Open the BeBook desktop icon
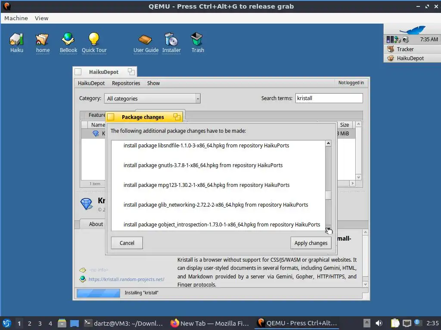This screenshot has height=330, width=441. [x=68, y=43]
